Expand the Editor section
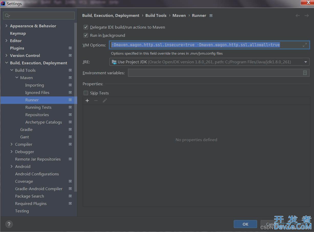314x232 pixels. (x=6, y=41)
